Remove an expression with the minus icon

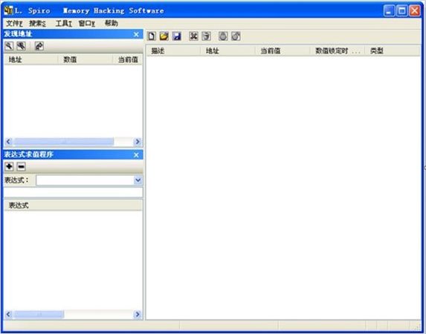click(x=22, y=166)
